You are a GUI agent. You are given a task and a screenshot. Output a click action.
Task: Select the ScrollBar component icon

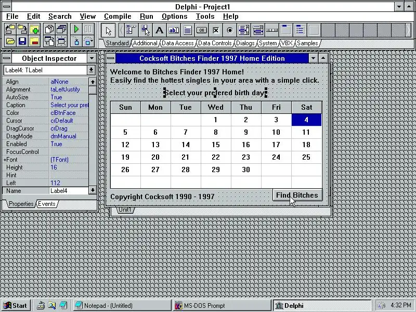272,30
